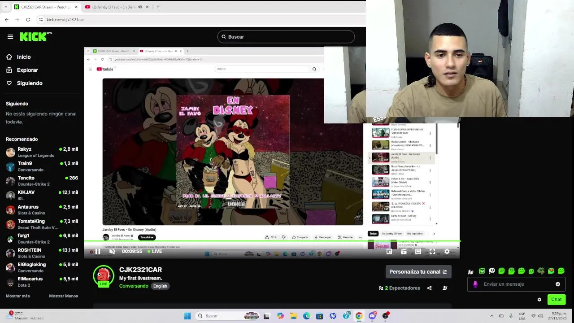The image size is (574, 323).
Task: Click Personaliza tu canal button
Action: (418, 272)
